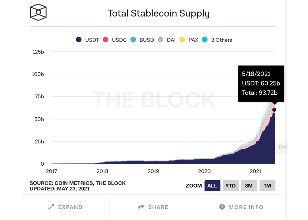
Task: Click the USDT data point marker
Action: pyautogui.click(x=274, y=110)
